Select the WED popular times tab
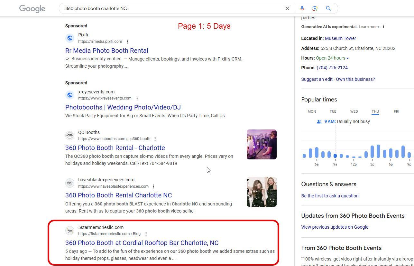414x266 pixels. coord(354,111)
